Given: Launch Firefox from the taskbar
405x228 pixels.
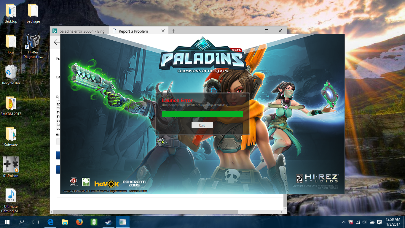Looking at the screenshot, I should 79,222.
